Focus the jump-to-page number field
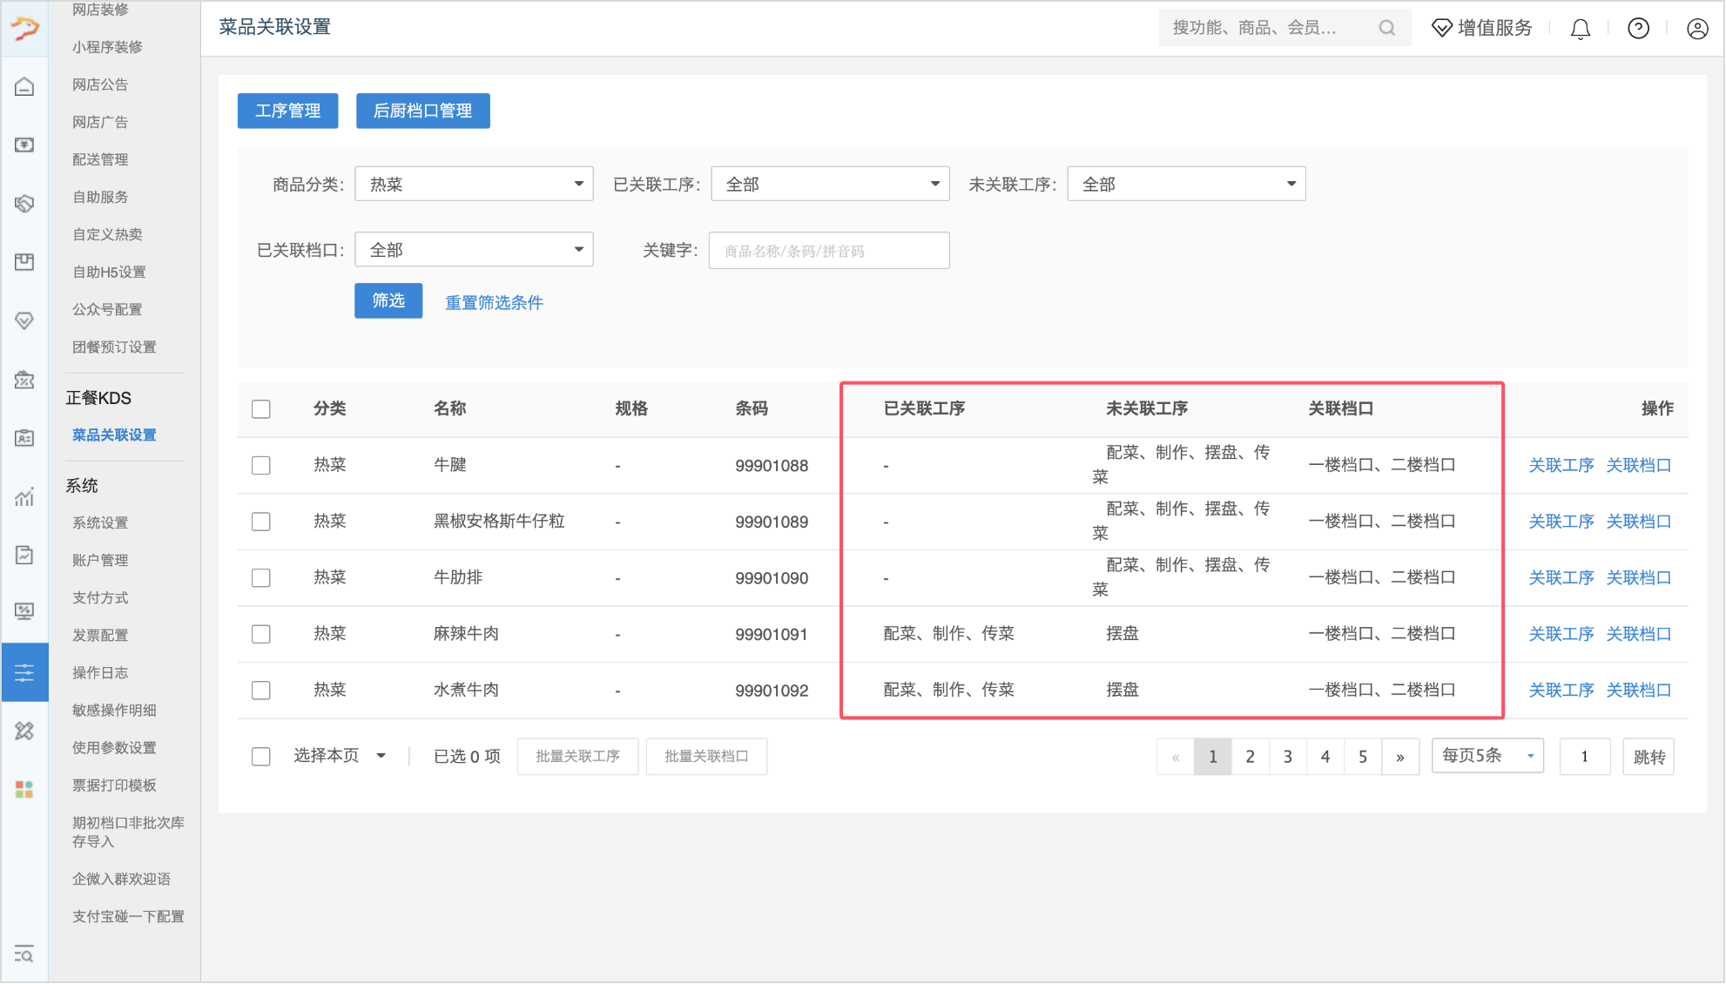Screen dimensions: 1726x984 tap(1585, 757)
